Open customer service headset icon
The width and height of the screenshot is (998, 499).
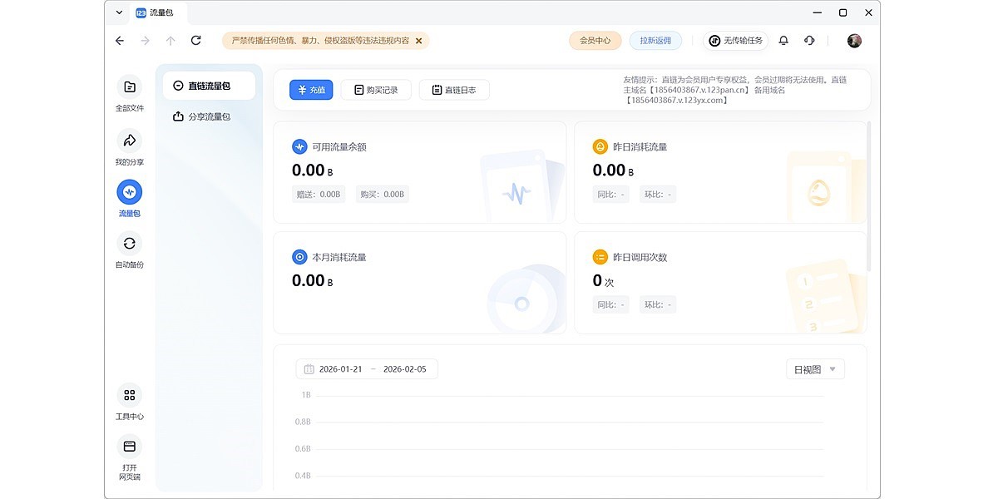(809, 41)
